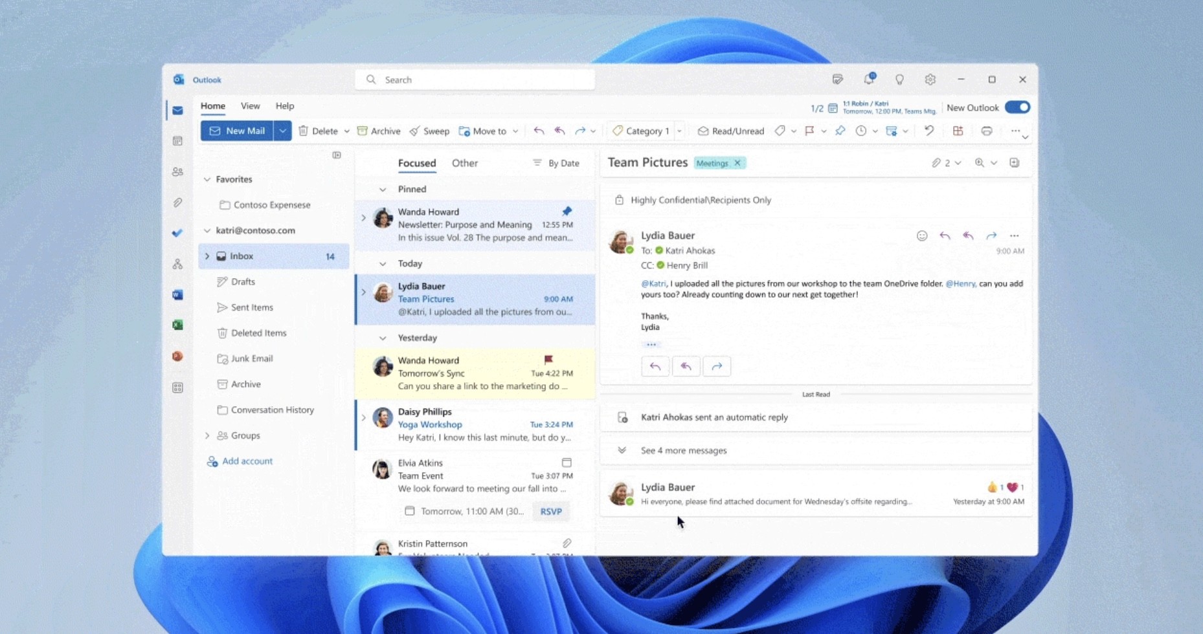Click See 4 more messages
Viewport: 1203px width, 634px height.
point(684,450)
